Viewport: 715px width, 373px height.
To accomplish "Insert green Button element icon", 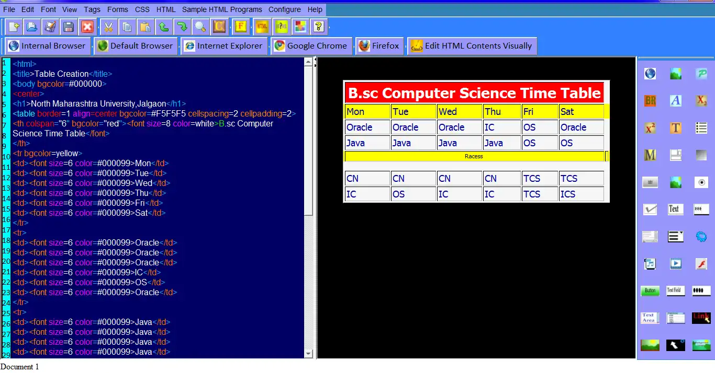I will click(x=650, y=291).
